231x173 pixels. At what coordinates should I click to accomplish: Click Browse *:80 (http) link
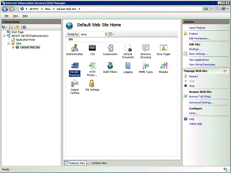coord(200,97)
